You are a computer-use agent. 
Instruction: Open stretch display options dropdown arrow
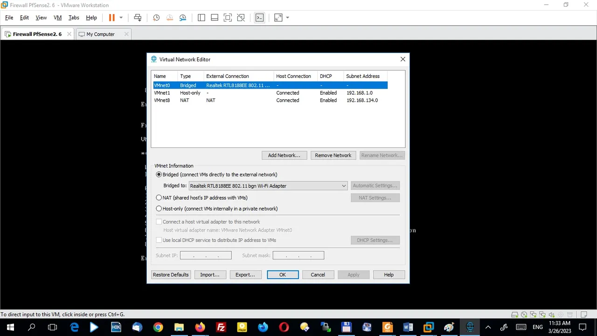click(x=287, y=18)
